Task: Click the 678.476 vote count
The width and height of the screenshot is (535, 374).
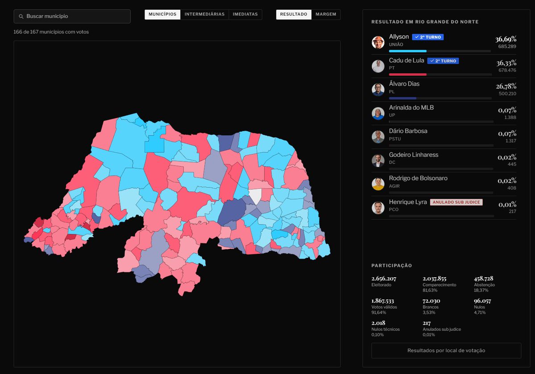Action: [x=507, y=70]
